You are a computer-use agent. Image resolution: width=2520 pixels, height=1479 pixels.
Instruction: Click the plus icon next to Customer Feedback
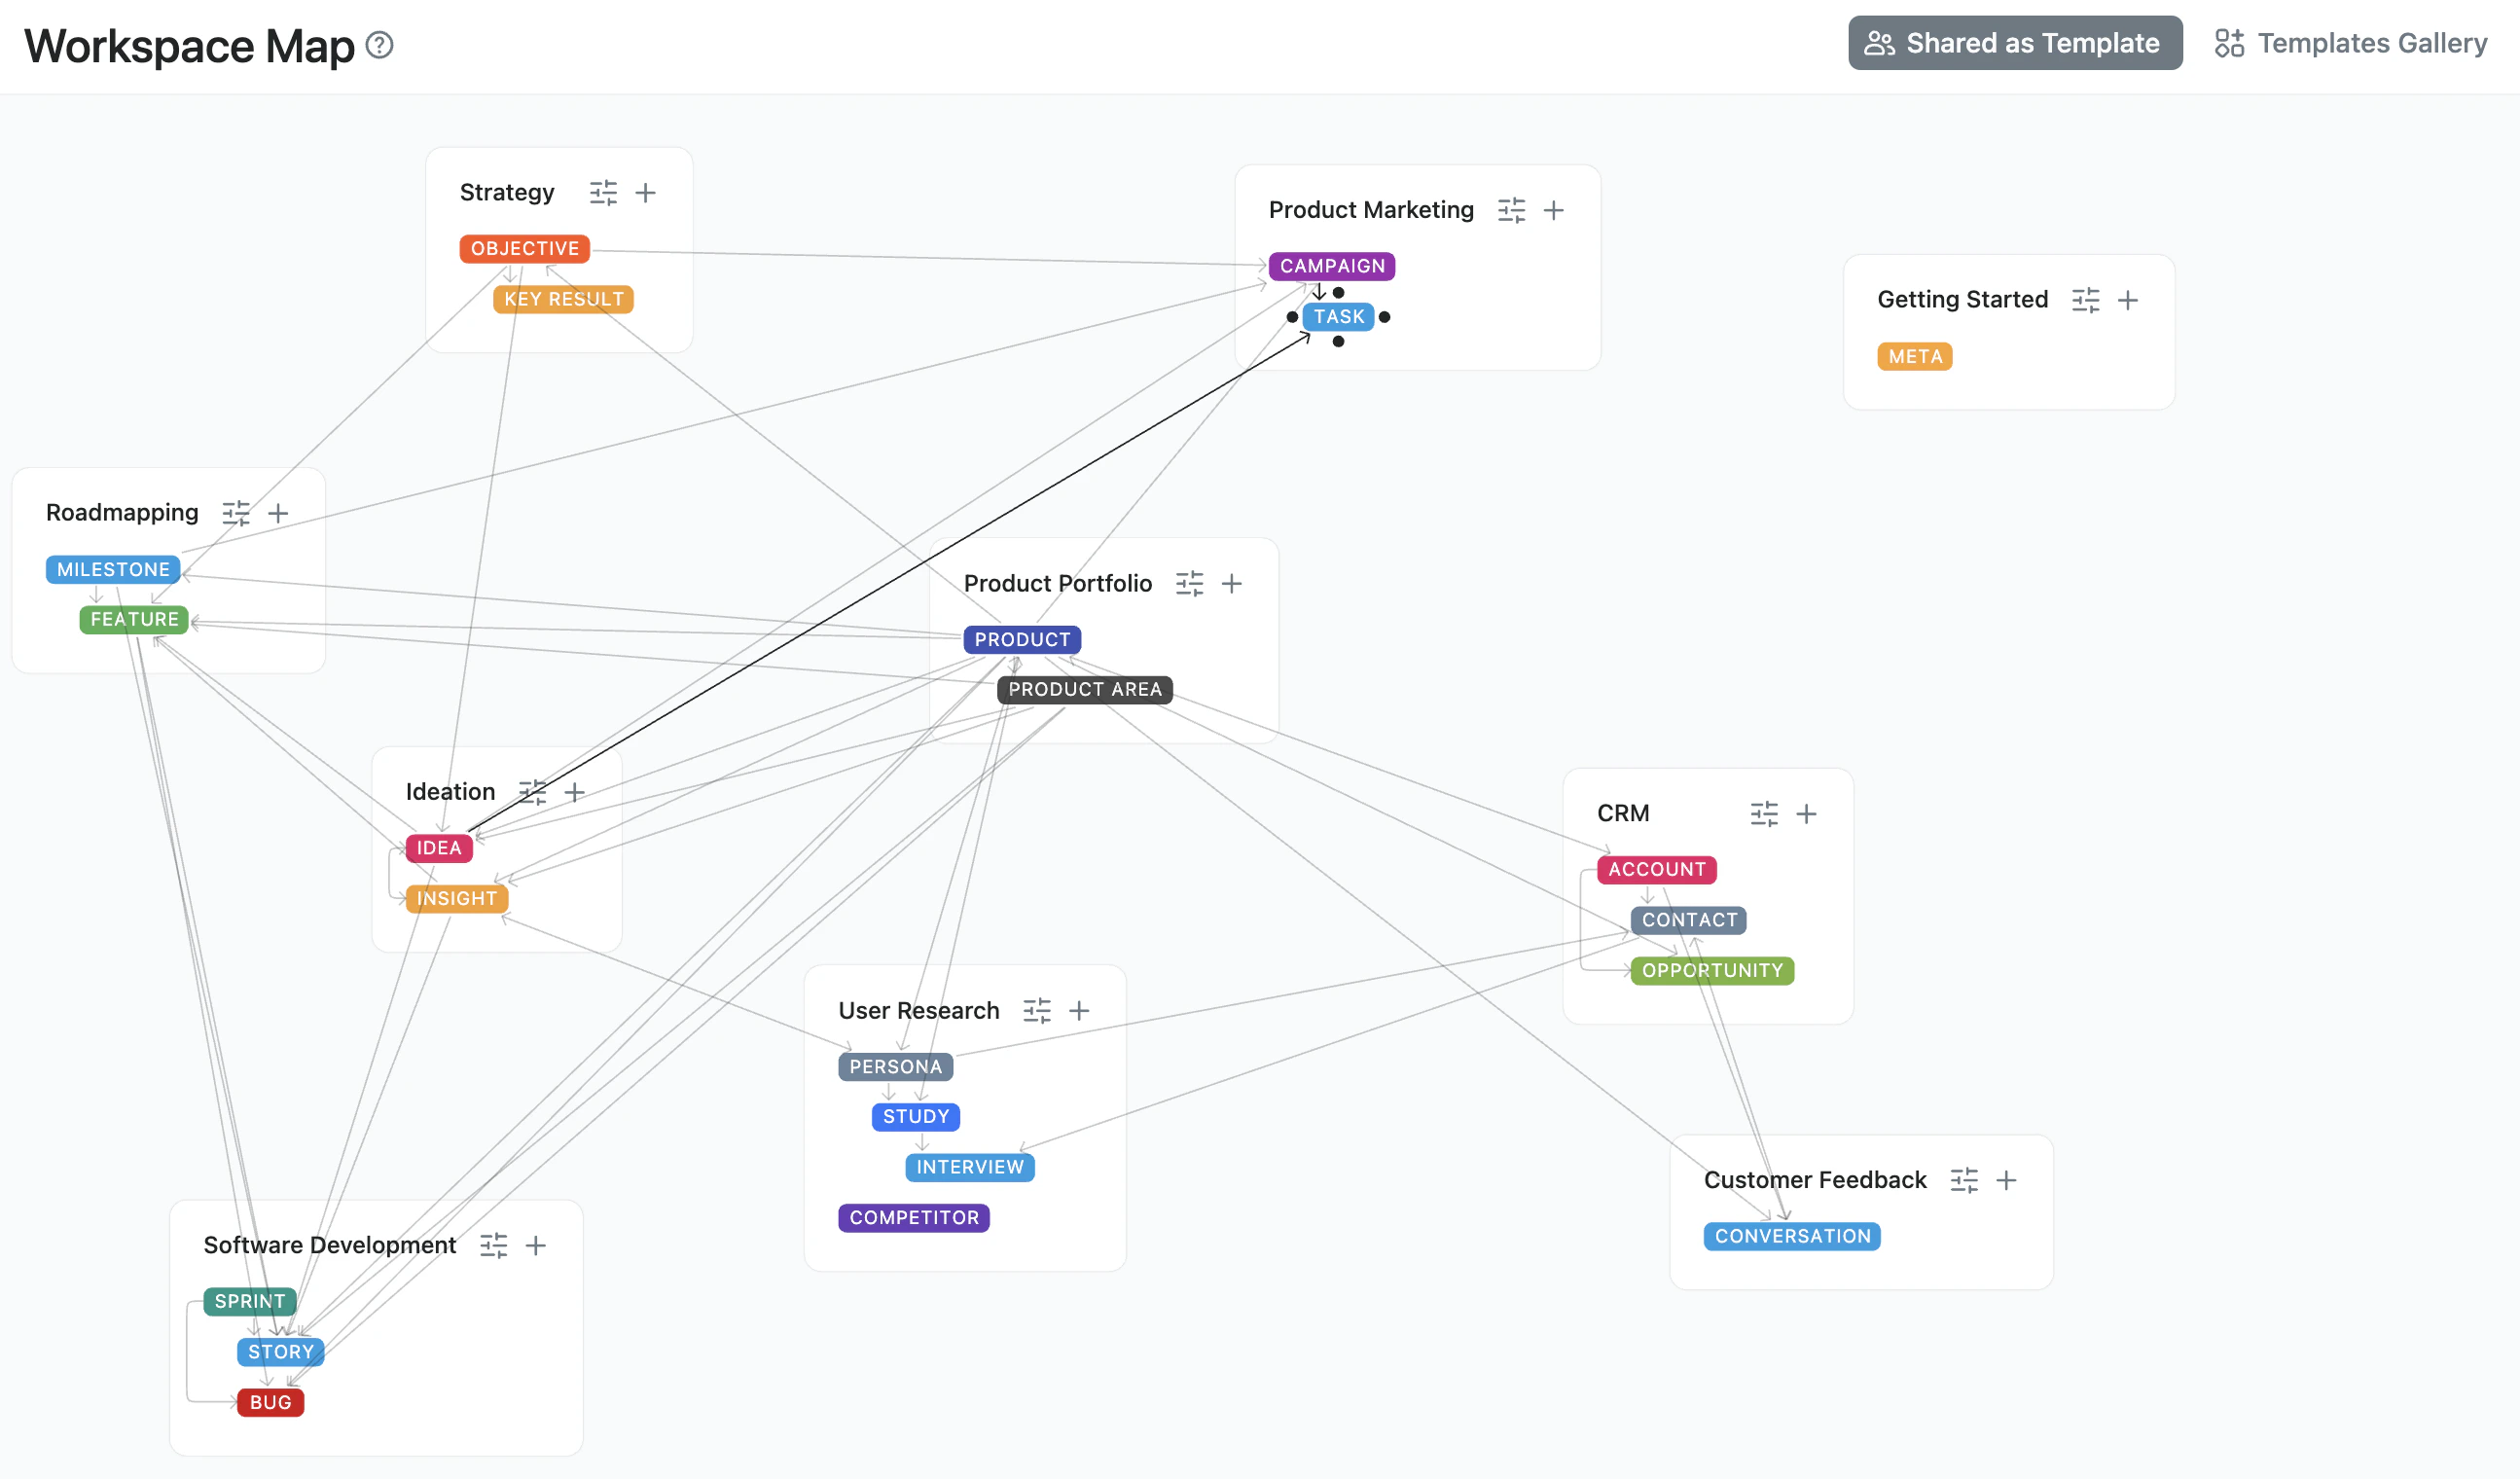click(2006, 1180)
